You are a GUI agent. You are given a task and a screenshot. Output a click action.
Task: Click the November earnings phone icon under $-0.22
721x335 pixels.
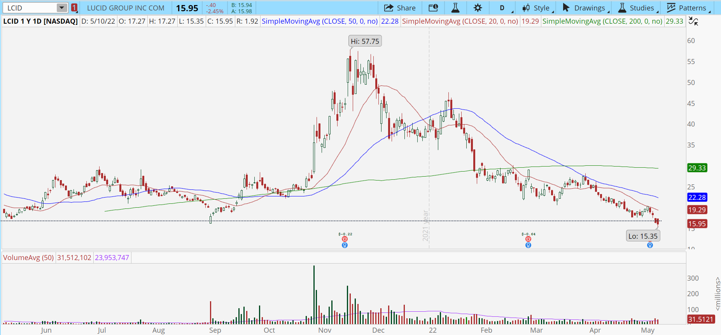coord(345,239)
